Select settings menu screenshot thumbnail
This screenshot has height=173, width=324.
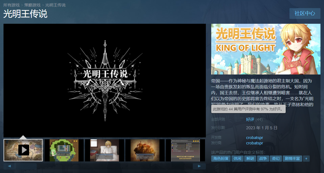[185, 150]
